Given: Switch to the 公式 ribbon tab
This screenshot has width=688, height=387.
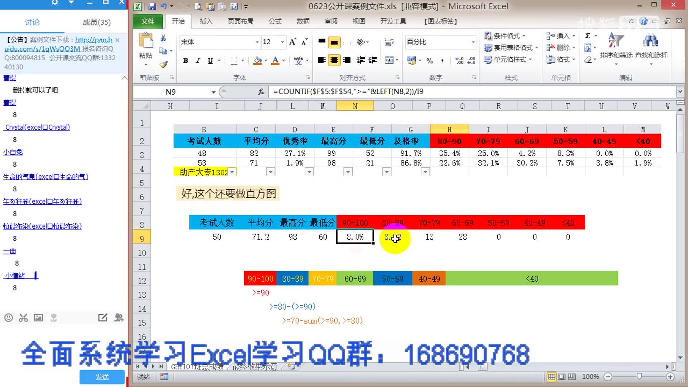Looking at the screenshot, I should (x=275, y=21).
